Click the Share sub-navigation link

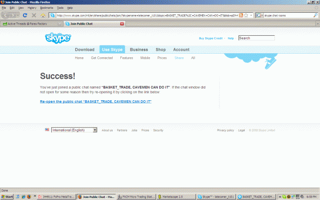tap(179, 58)
